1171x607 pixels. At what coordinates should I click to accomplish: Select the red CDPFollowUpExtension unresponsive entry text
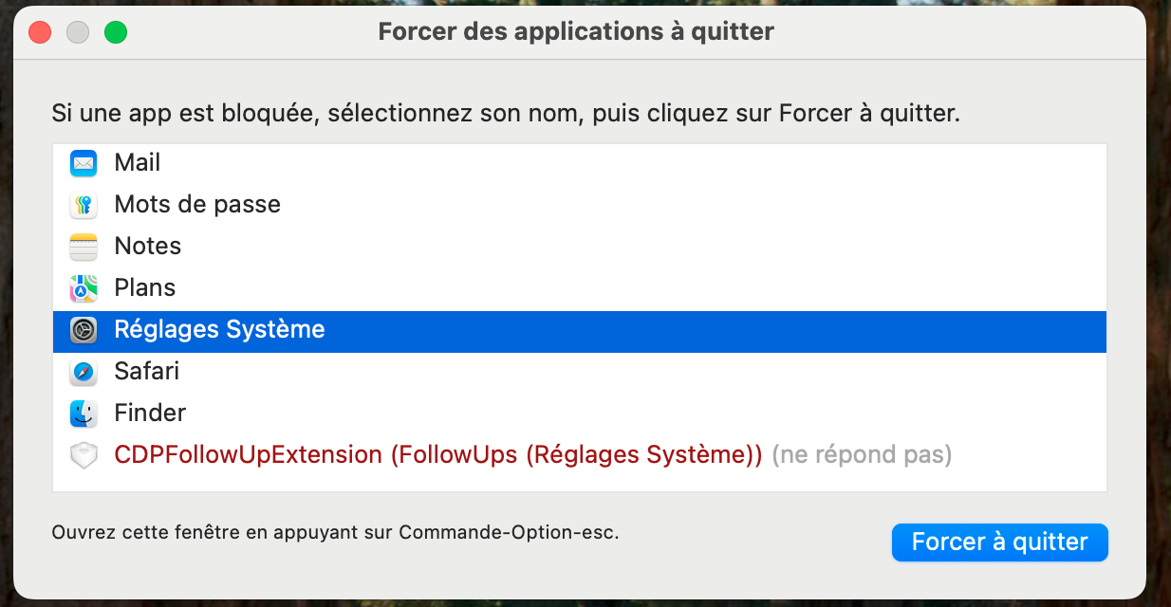(437, 455)
